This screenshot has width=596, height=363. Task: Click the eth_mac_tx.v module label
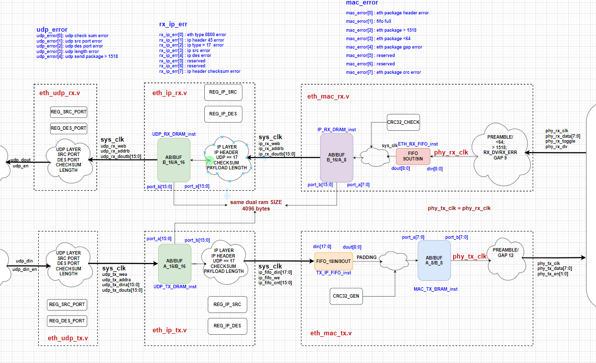pyautogui.click(x=331, y=333)
